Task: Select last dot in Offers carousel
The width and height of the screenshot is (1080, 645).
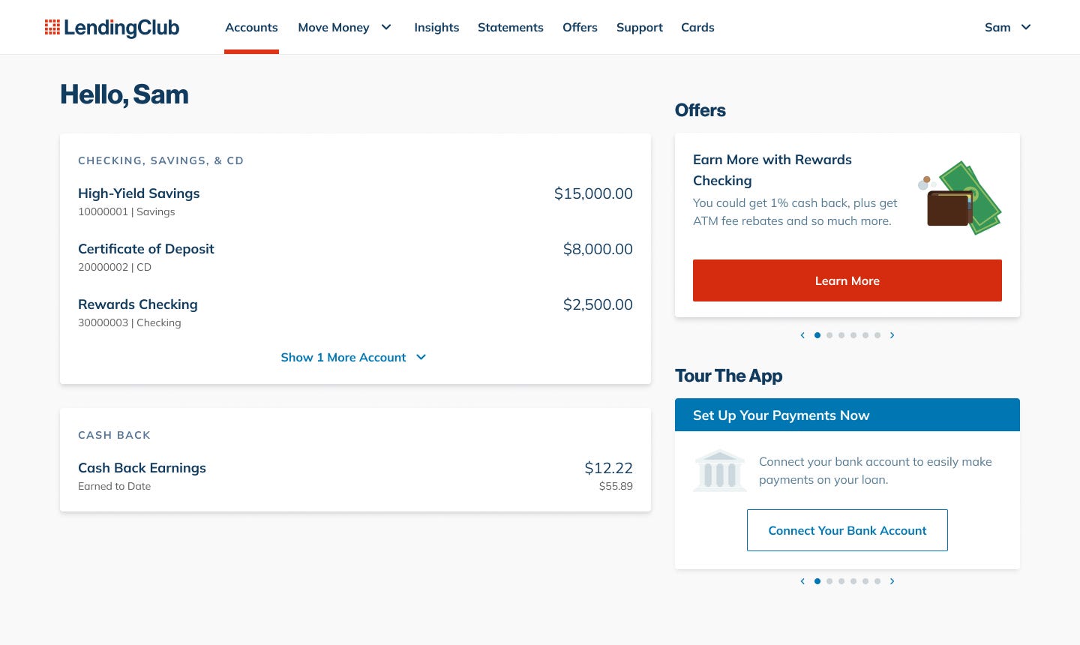Action: (877, 335)
